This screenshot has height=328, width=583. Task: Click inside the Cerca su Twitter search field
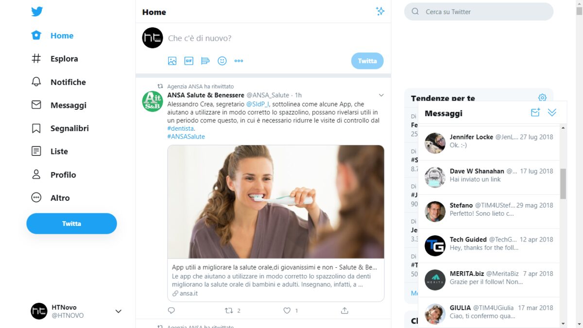click(x=479, y=11)
